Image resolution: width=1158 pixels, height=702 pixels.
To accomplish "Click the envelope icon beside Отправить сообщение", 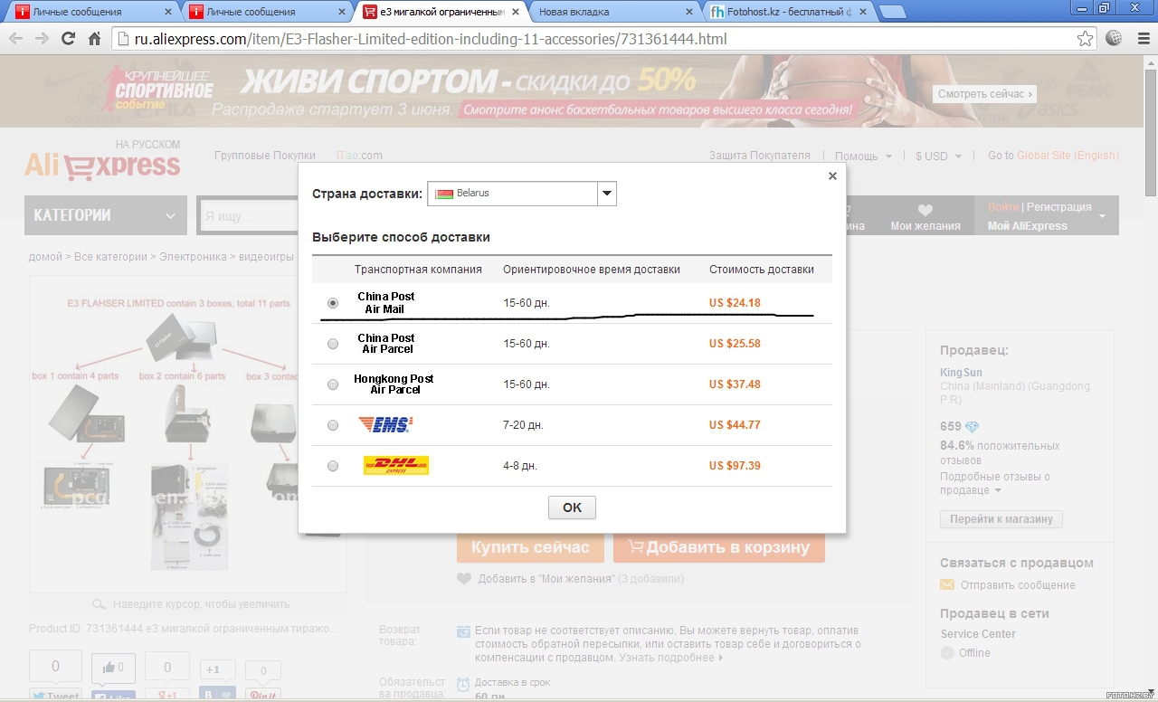I will click(x=947, y=584).
